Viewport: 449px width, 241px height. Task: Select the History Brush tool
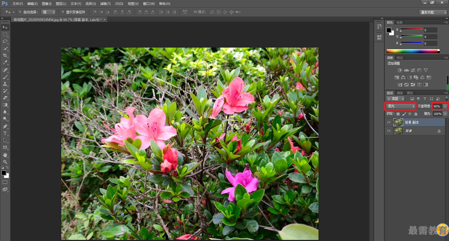(5, 91)
